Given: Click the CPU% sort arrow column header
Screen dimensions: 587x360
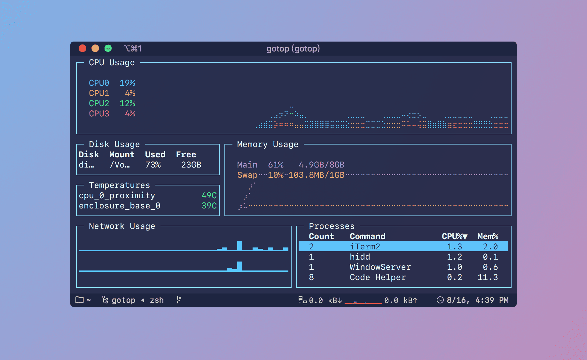Looking at the screenshot, I should 455,236.
